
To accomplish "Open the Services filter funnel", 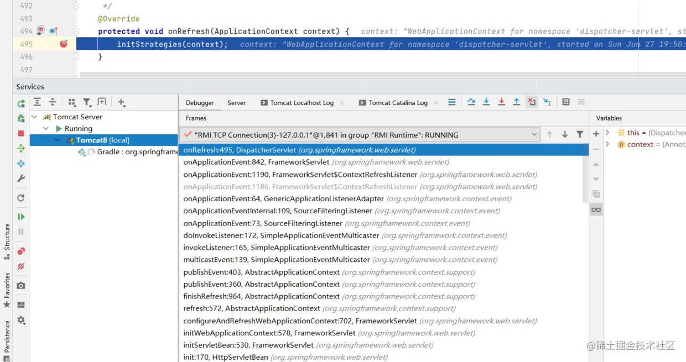I will (87, 102).
